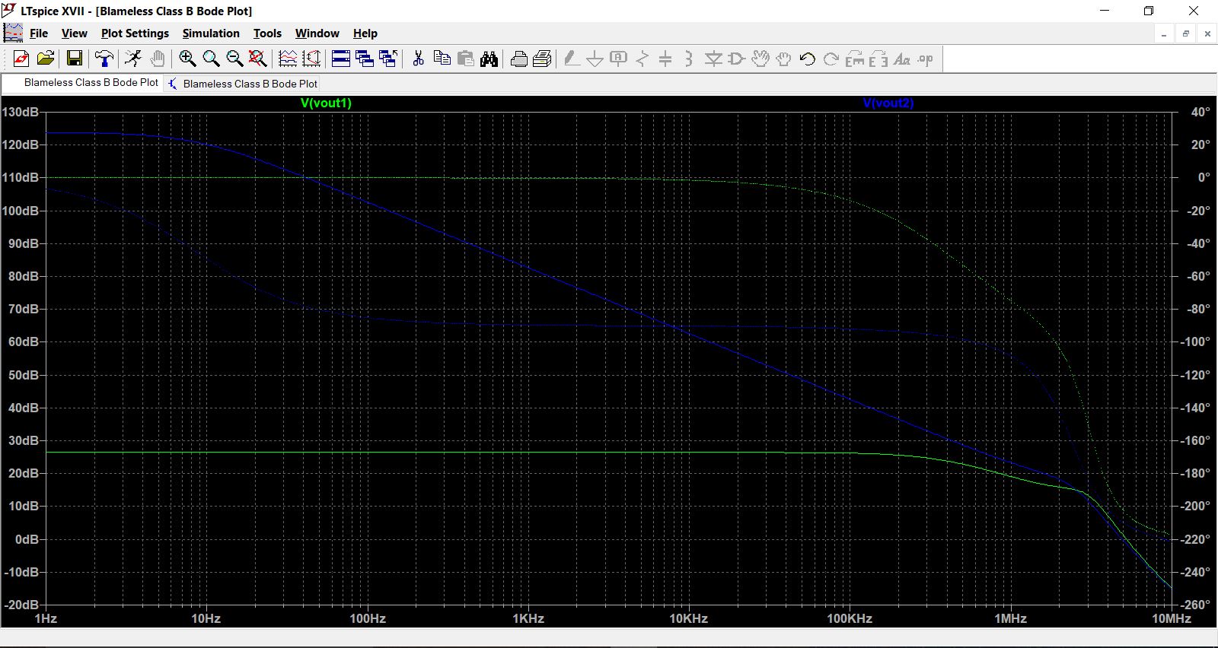Click the 10MHz frequency axis label
The width and height of the screenshot is (1218, 648).
pos(1171,618)
